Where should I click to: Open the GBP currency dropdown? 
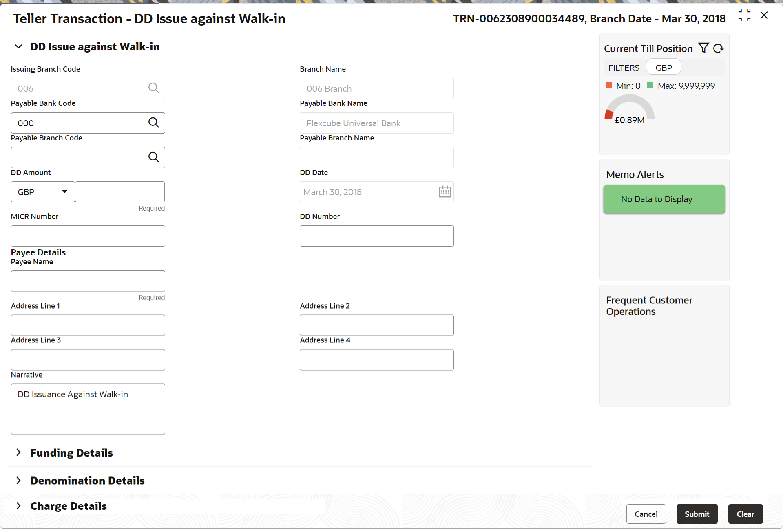point(42,192)
